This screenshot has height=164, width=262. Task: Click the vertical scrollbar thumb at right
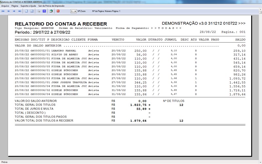[x=260, y=12]
